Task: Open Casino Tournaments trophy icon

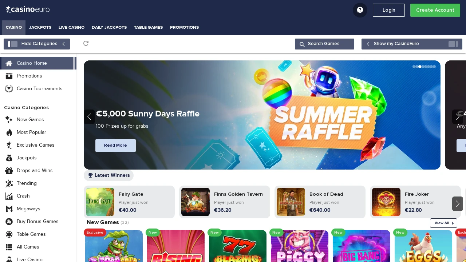Action: click(x=9, y=89)
